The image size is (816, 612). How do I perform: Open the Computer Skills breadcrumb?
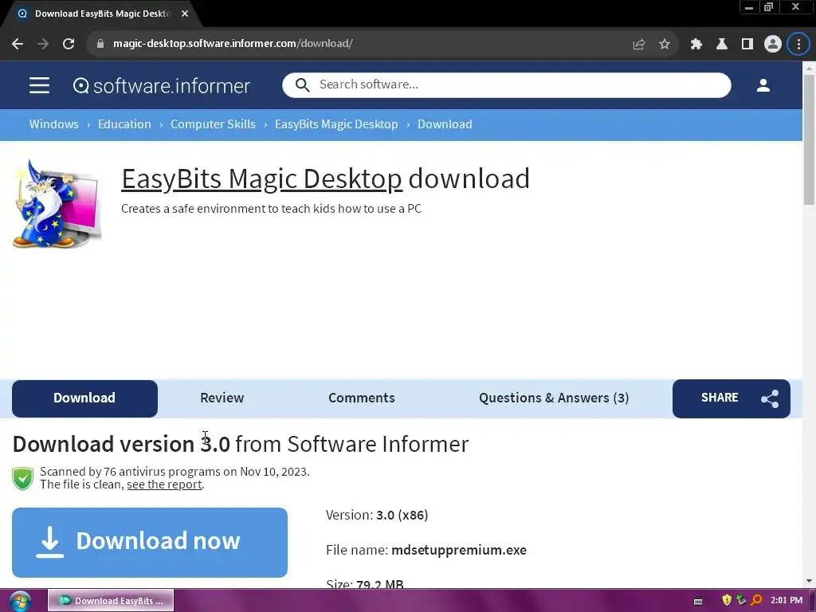click(x=213, y=124)
